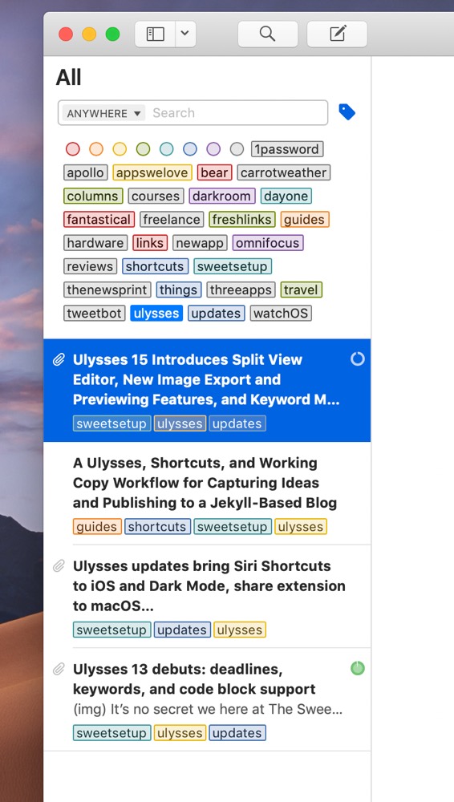Open the layout options chevron dropdown
The height and width of the screenshot is (802, 454).
pos(185,34)
